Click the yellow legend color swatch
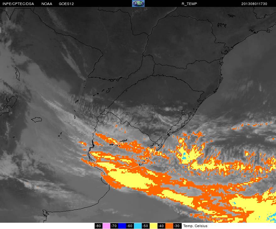 (153, 226)
